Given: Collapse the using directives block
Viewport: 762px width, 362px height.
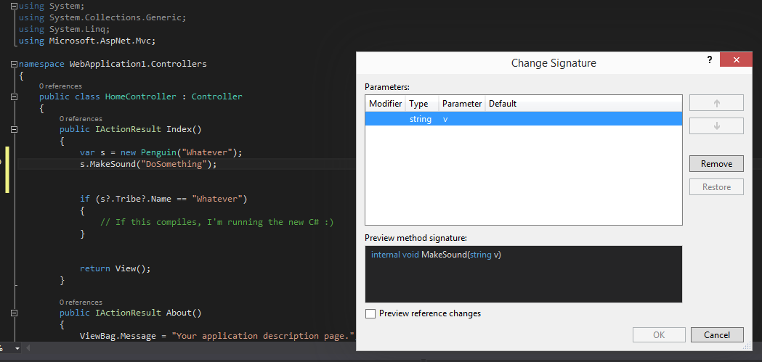Looking at the screenshot, I should tap(14, 6).
